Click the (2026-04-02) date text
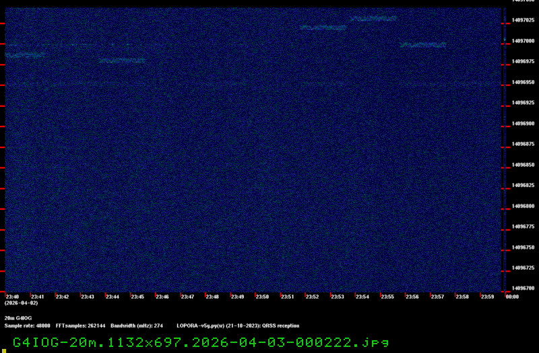The width and height of the screenshot is (539, 353). click(x=22, y=303)
